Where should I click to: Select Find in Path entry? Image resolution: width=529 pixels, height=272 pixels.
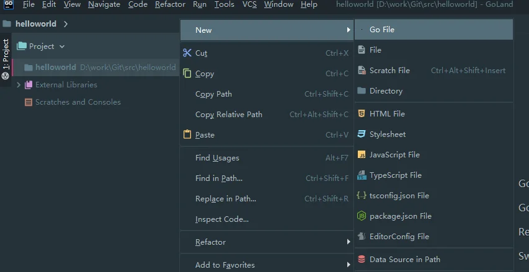267,178
